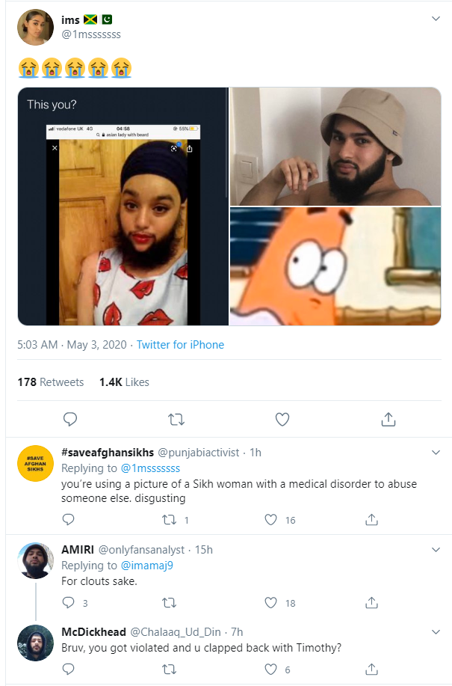The width and height of the screenshot is (452, 686).
Task: Retweet the main tweet by ims
Action: coord(176,419)
